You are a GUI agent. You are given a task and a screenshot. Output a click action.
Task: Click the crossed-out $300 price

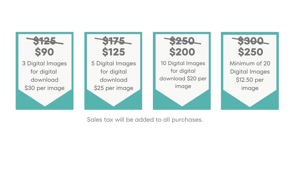pyautogui.click(x=250, y=41)
